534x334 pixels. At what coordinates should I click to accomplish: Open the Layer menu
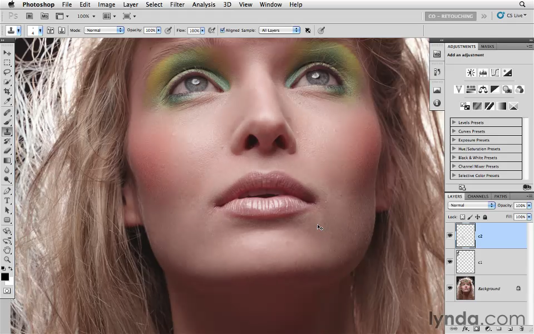point(130,4)
